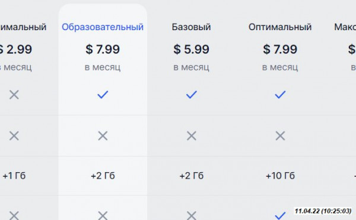Select the Образовательный plan heading

[103, 27]
